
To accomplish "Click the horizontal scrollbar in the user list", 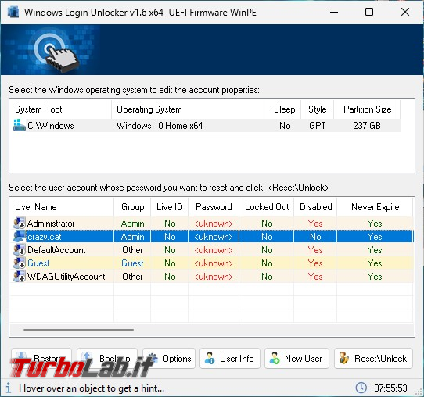I will point(78,330).
